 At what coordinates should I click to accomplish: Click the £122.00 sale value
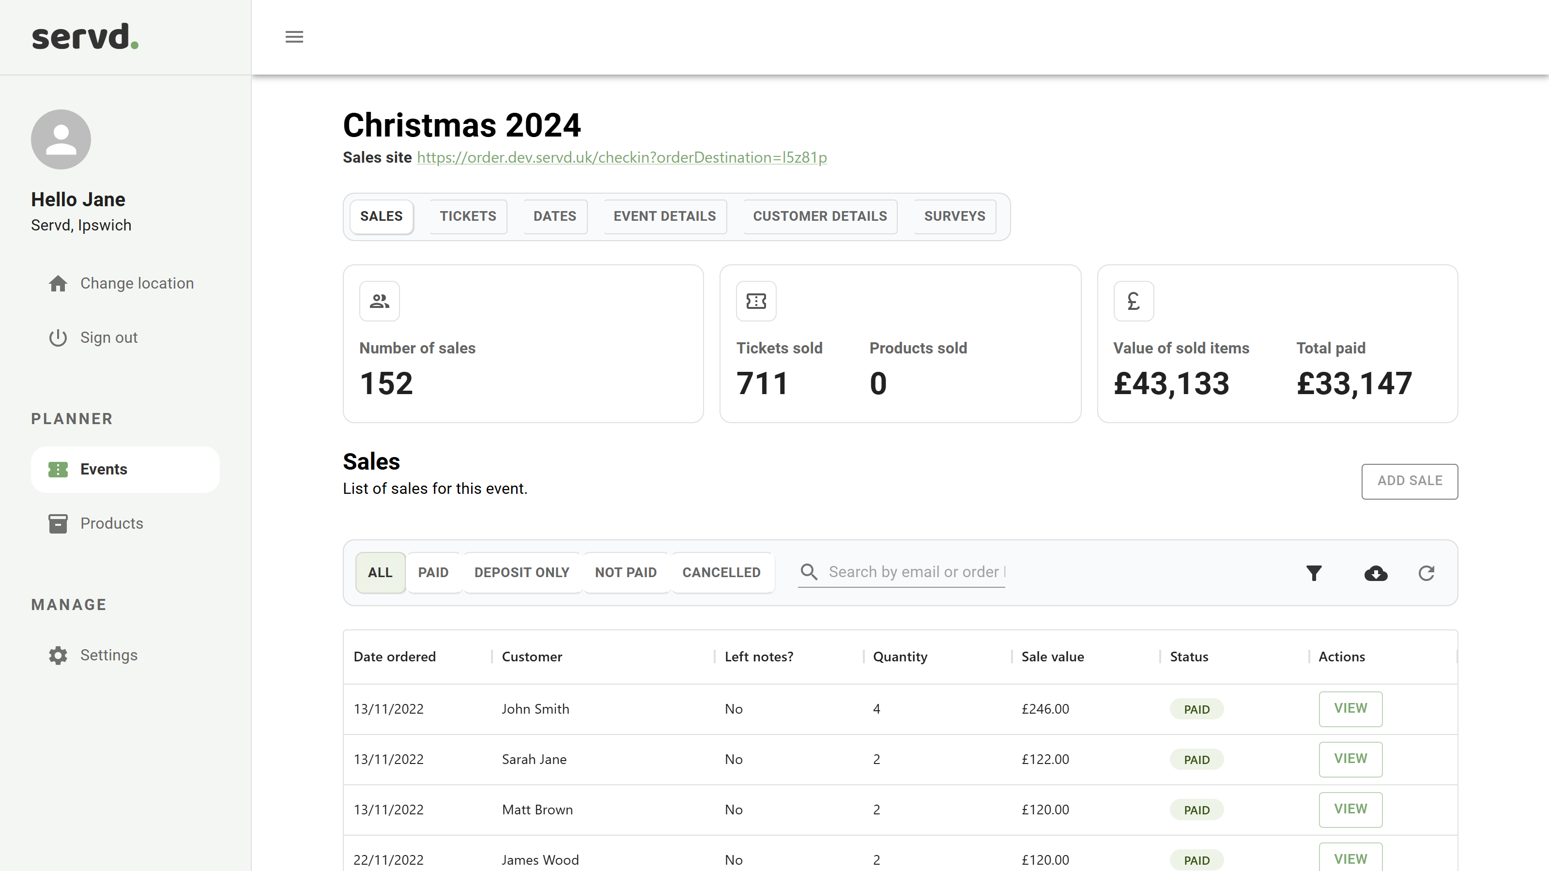1045,759
